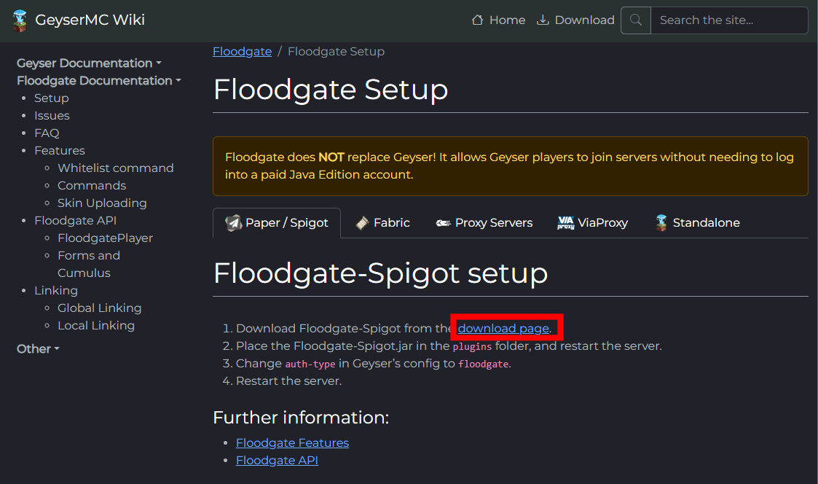Open Global Linking sidebar entry

click(x=100, y=308)
